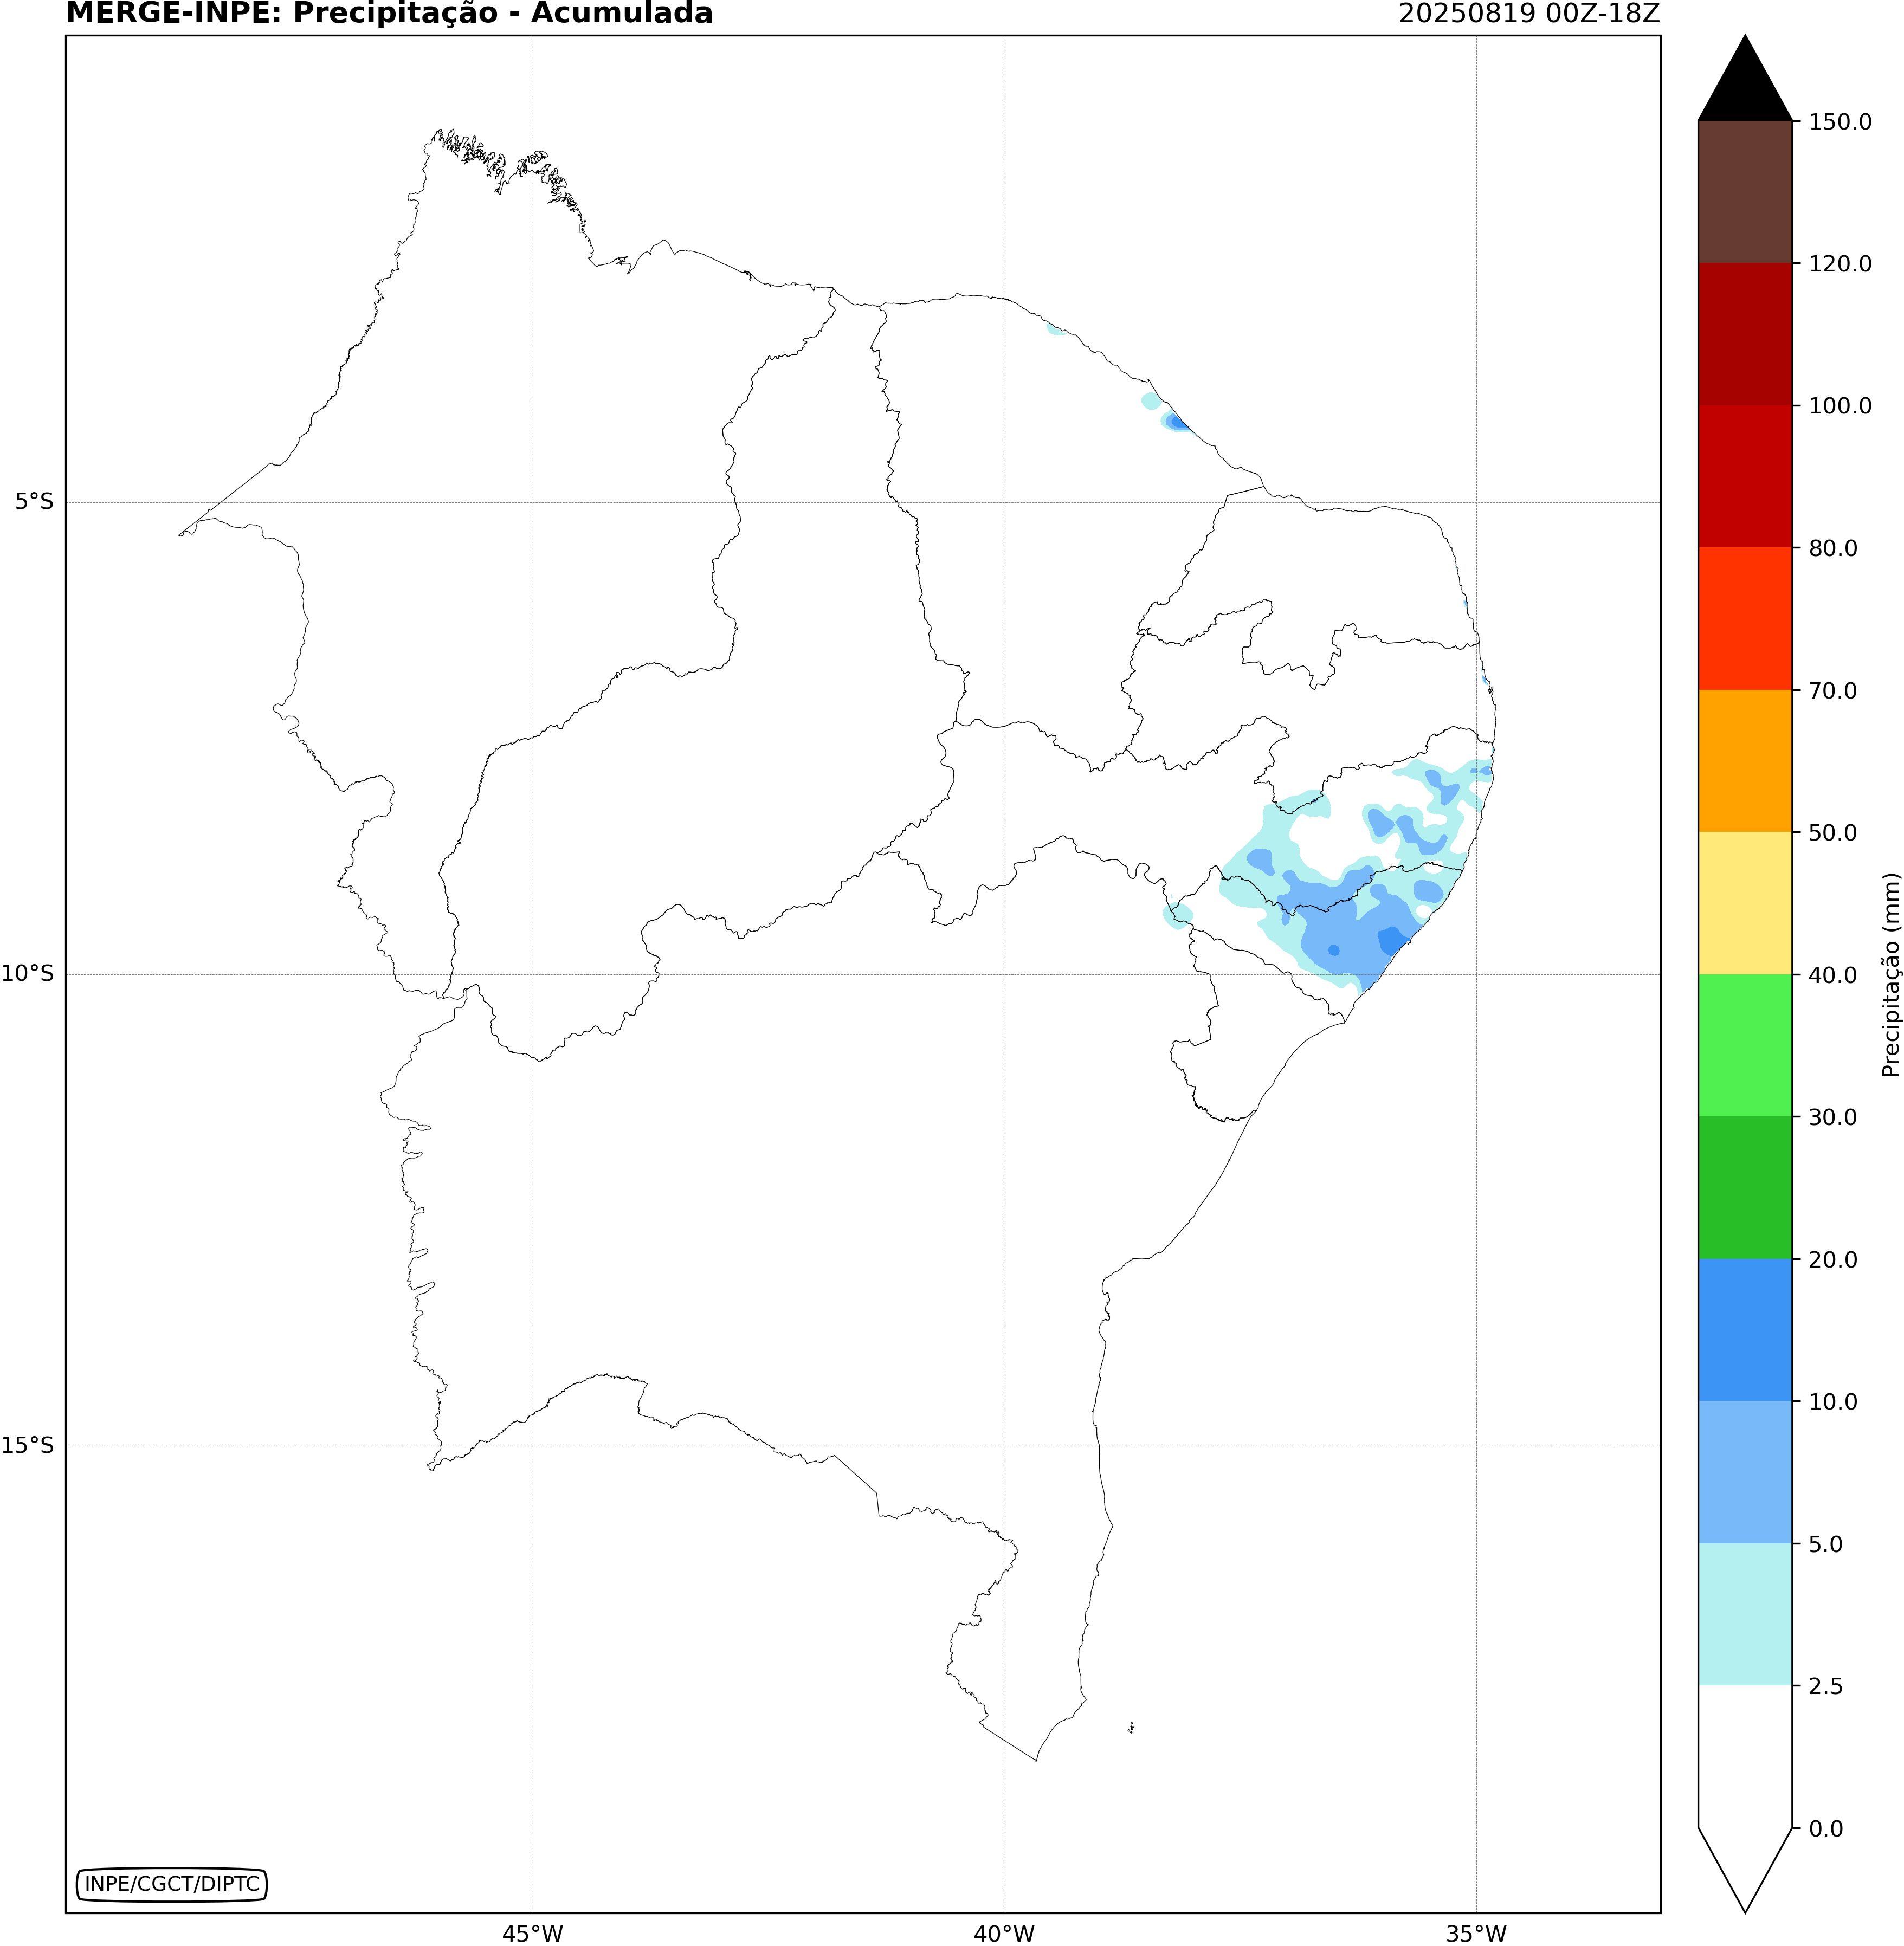Image resolution: width=1904 pixels, height=1946 pixels.
Task: Click the 10°S latitude axis label
Action: [28, 974]
